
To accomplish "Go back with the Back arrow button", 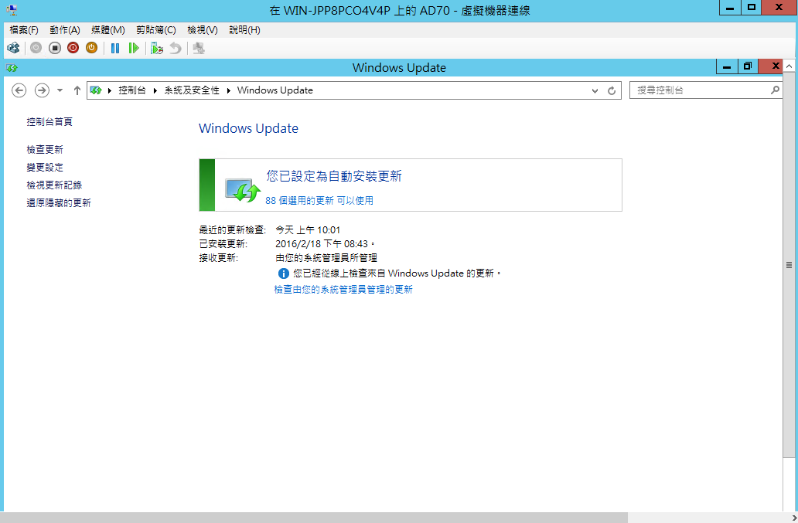I will (19, 90).
